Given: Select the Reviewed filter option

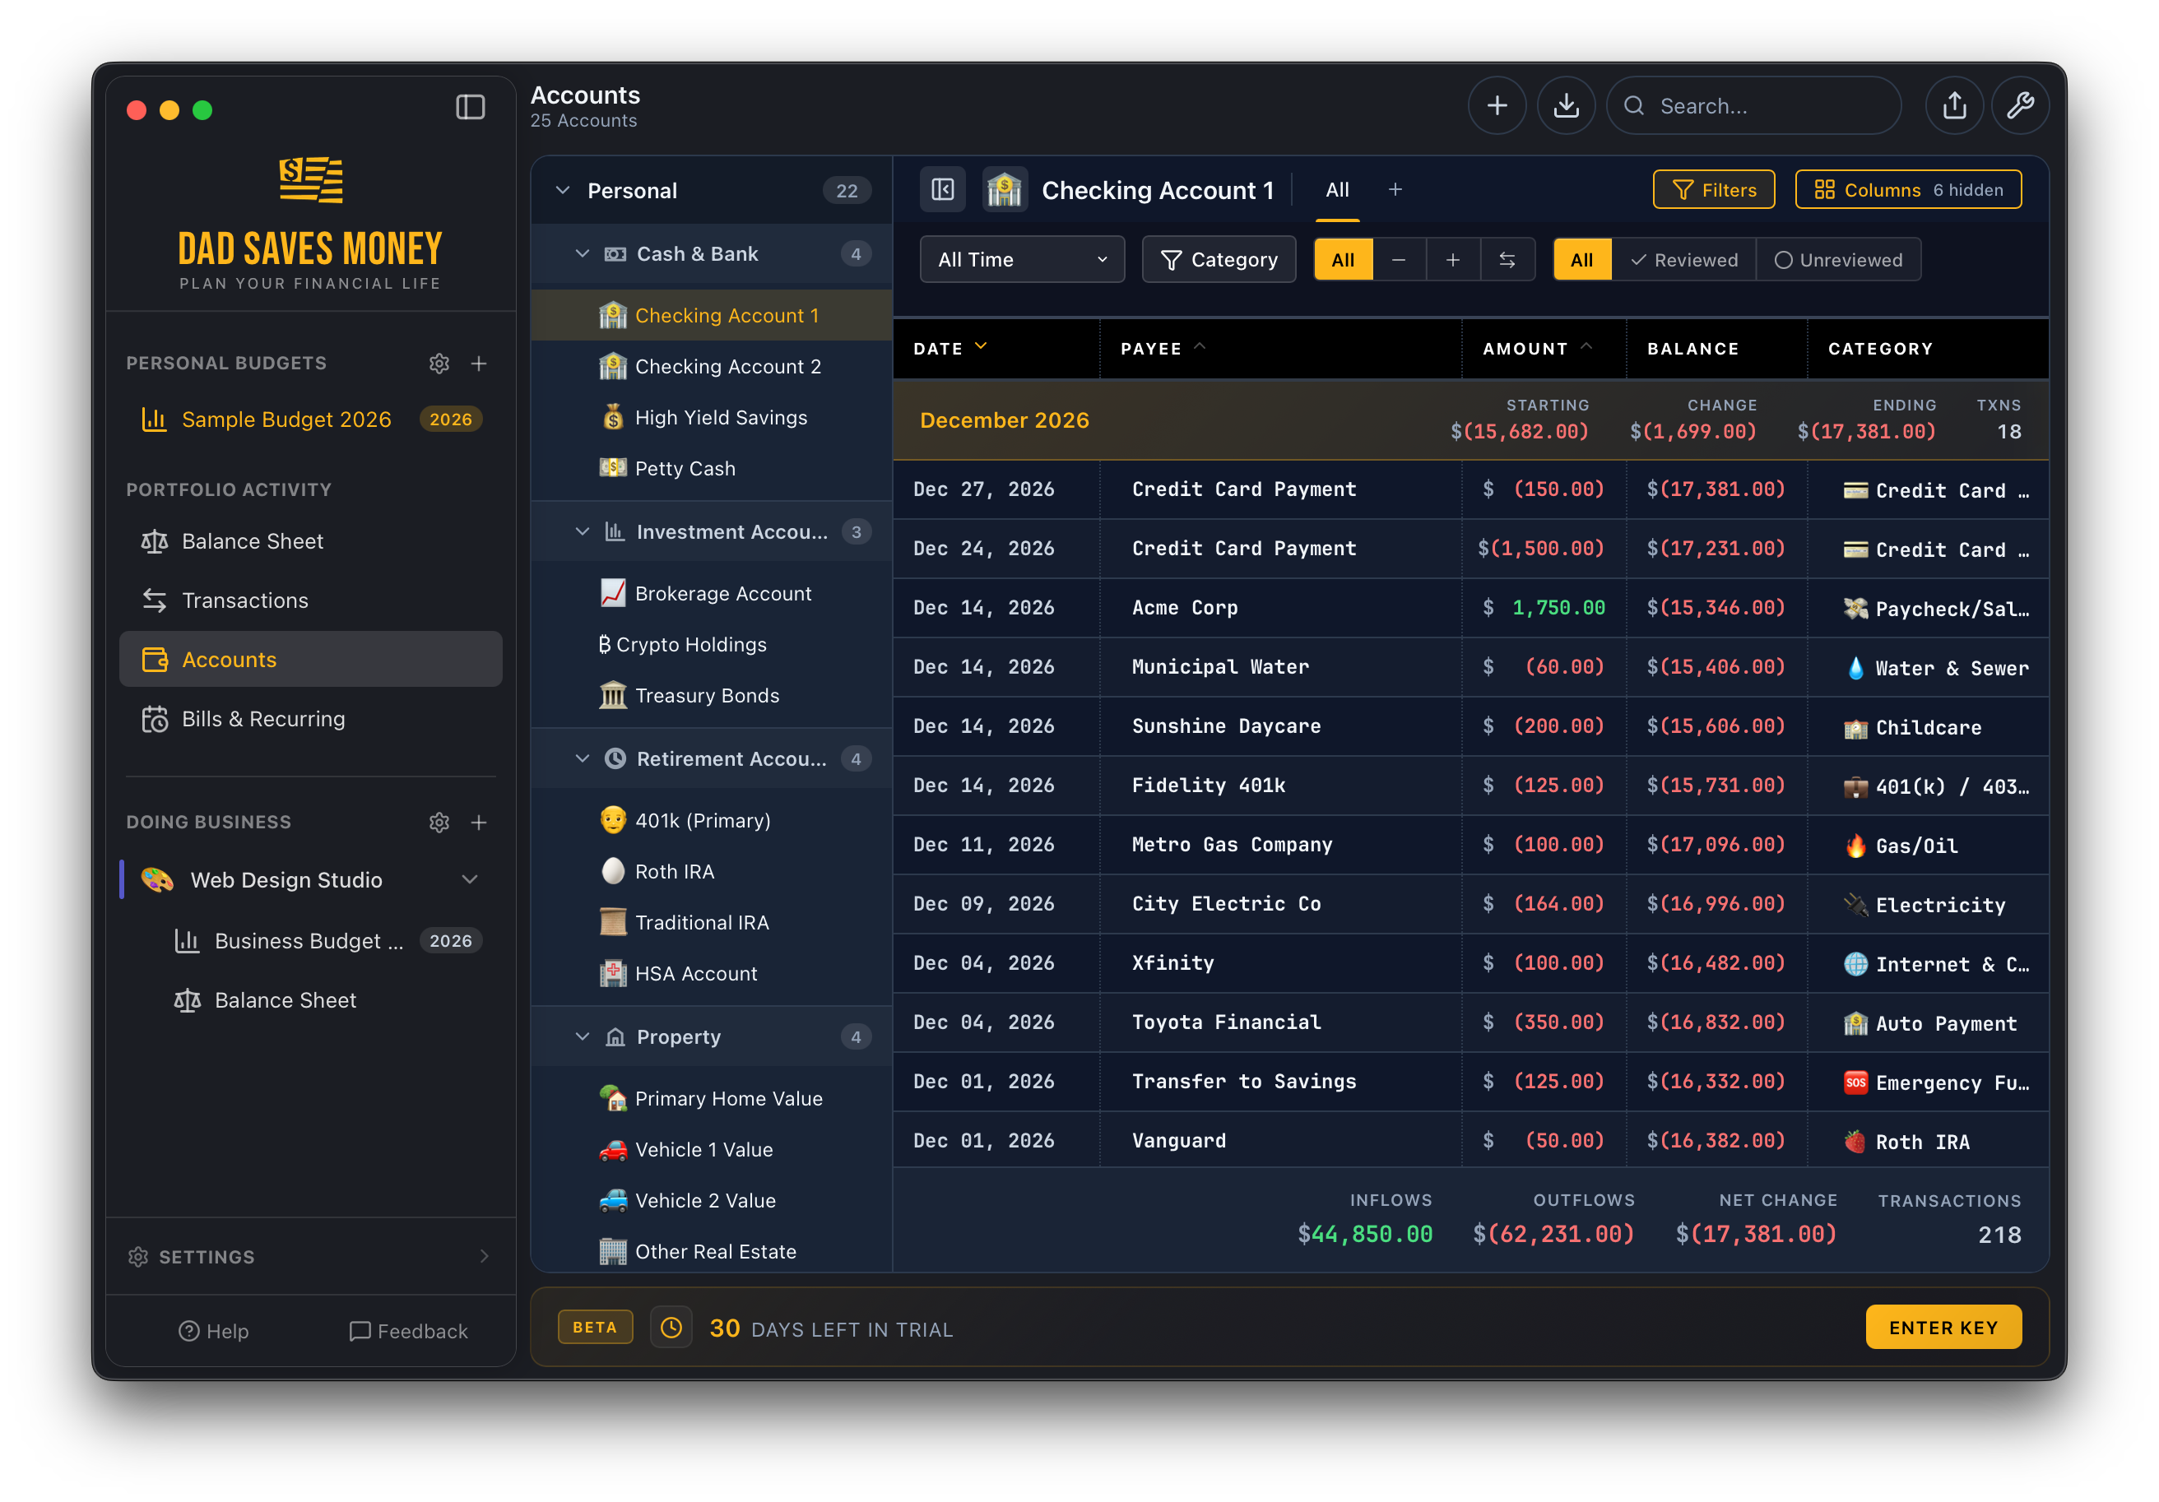Looking at the screenshot, I should 1684,259.
